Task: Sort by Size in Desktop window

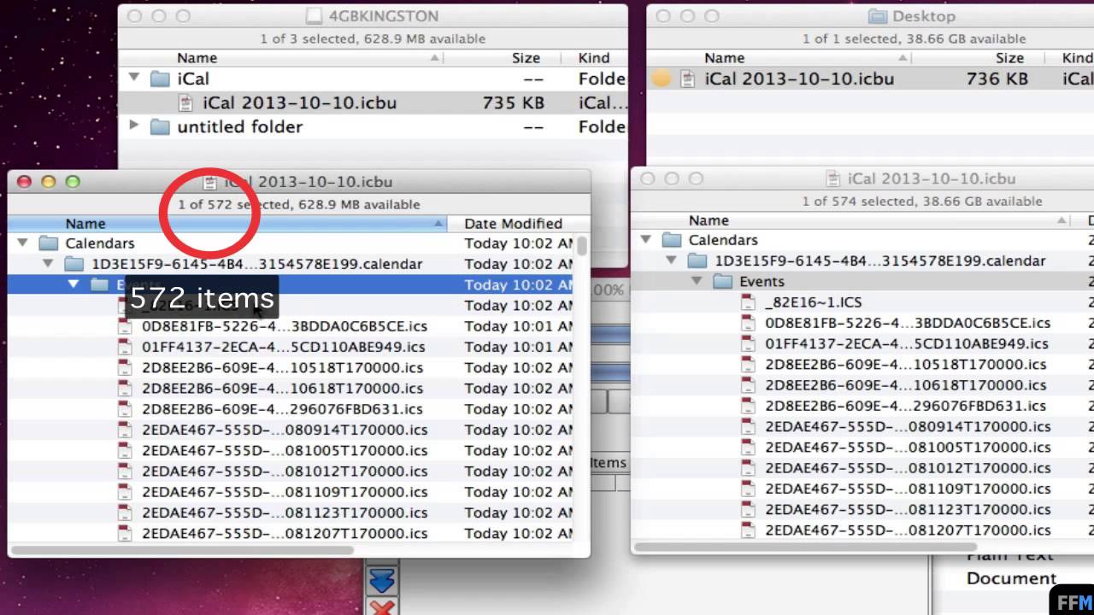Action: pos(1009,58)
